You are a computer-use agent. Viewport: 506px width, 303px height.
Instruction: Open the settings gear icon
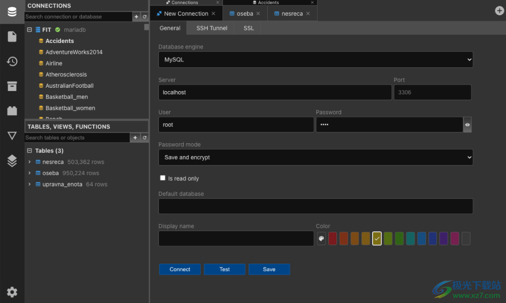coord(12,292)
